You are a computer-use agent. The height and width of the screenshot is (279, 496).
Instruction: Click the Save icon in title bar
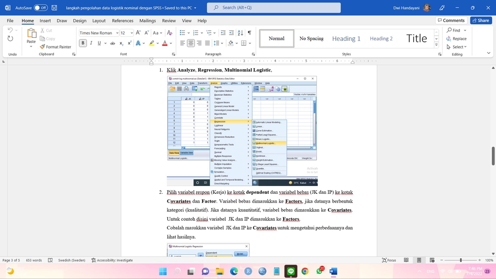pyautogui.click(x=54, y=8)
